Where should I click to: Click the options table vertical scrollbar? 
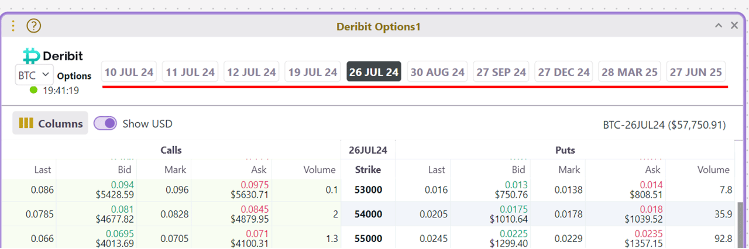(x=739, y=225)
